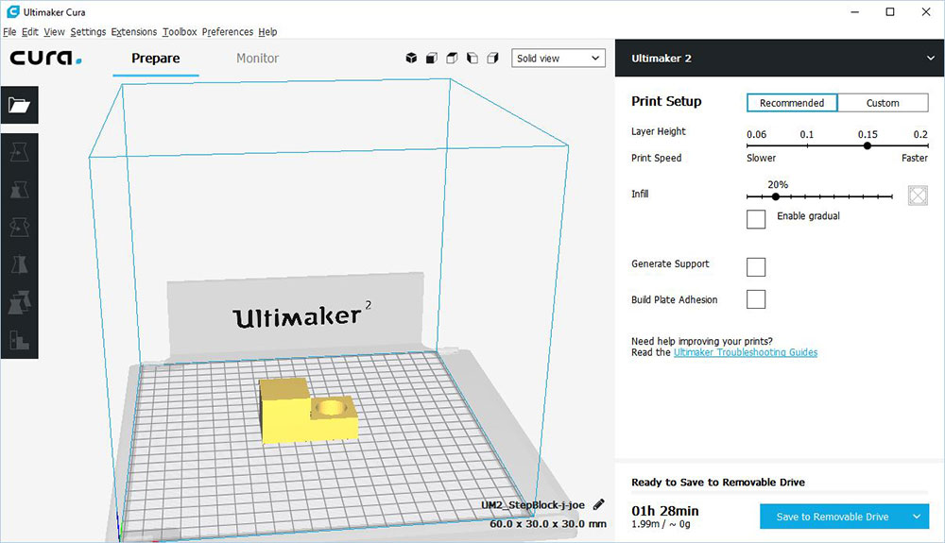This screenshot has height=543, width=945.
Task: Select the Move tool in left toolbar
Action: (x=20, y=151)
